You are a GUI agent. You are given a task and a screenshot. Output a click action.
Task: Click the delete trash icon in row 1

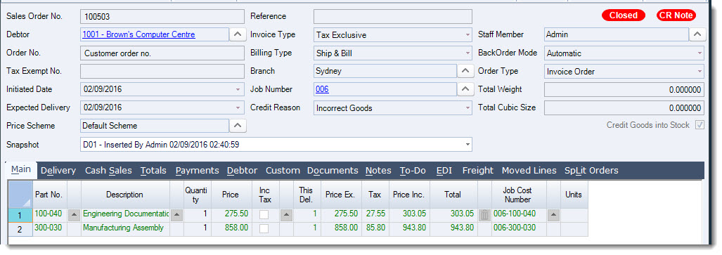click(x=484, y=214)
